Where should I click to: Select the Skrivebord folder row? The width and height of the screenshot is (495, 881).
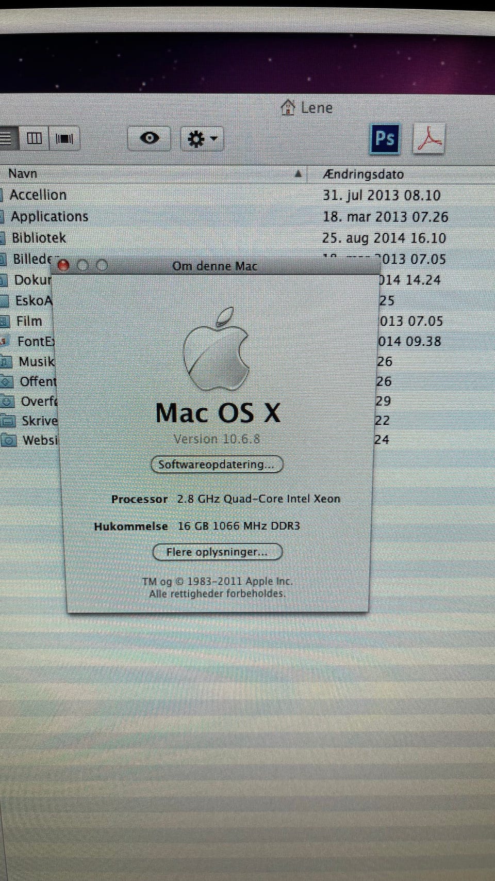(x=39, y=421)
